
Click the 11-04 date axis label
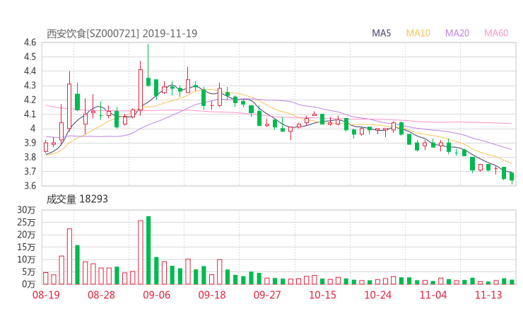[433, 295]
